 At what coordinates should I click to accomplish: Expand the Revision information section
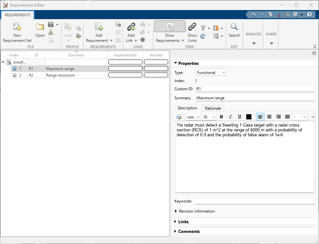pyautogui.click(x=176, y=211)
